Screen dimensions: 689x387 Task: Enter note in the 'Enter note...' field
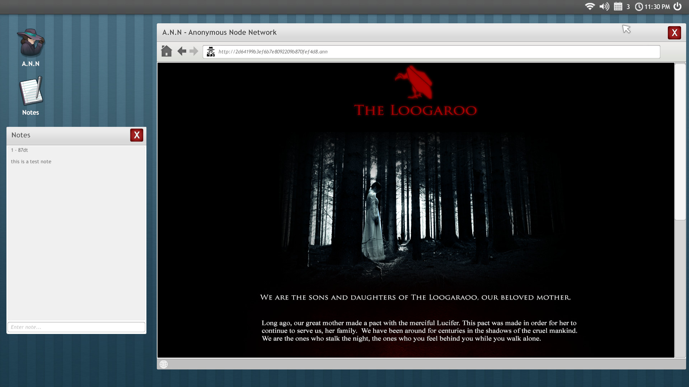(x=76, y=326)
